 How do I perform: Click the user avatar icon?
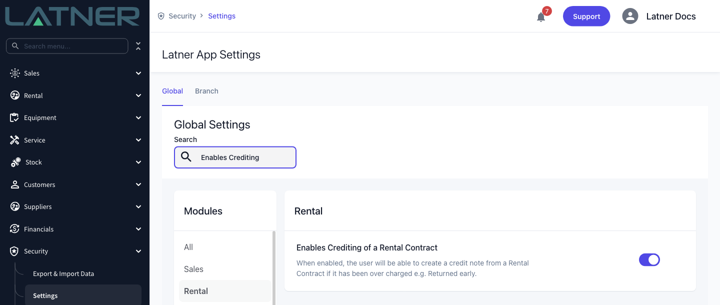click(630, 16)
